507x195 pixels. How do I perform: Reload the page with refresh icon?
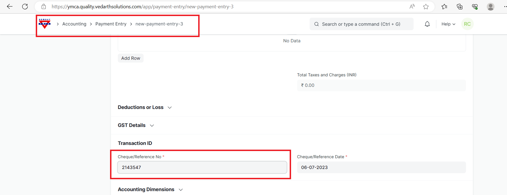click(x=25, y=7)
